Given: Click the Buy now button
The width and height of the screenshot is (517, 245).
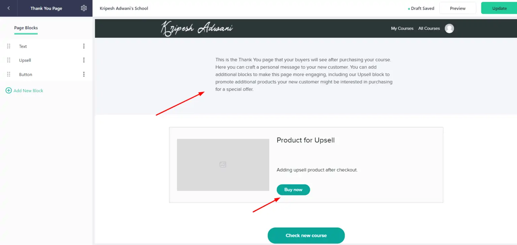Looking at the screenshot, I should coord(293,190).
